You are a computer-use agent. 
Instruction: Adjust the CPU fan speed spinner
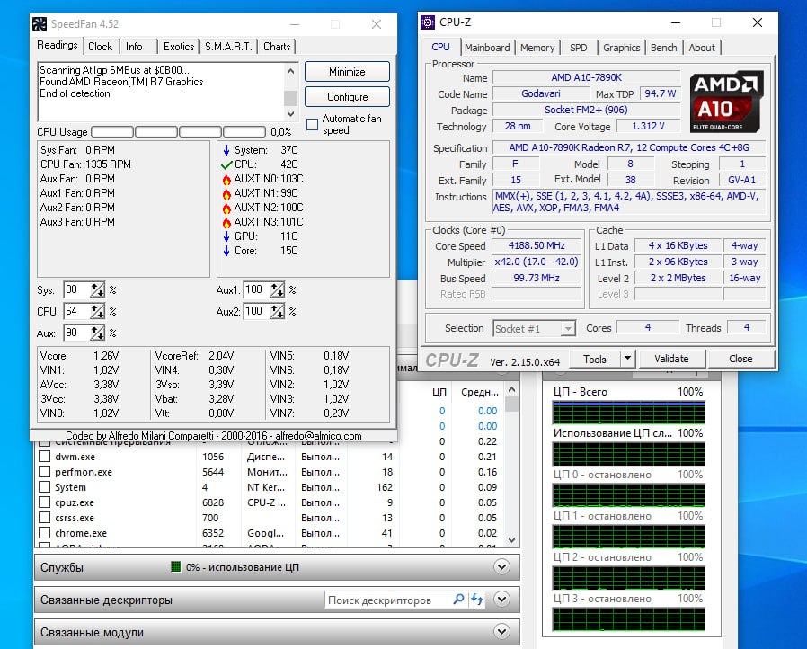click(x=97, y=311)
